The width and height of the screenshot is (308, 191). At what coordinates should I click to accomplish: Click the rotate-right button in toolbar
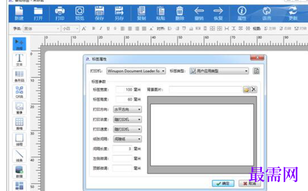[x=285, y=29]
